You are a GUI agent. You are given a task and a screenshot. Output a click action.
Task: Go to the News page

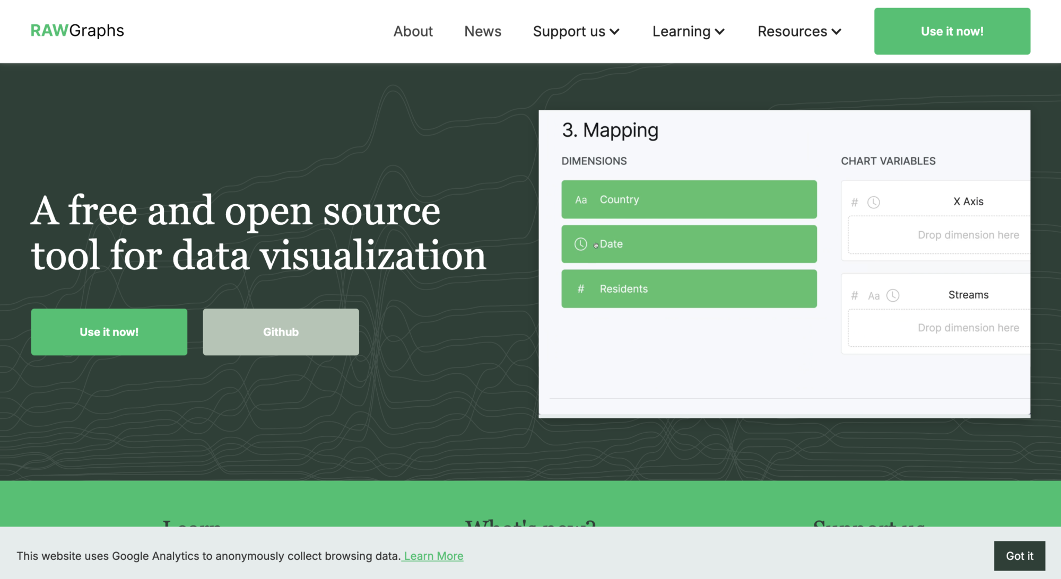(482, 31)
